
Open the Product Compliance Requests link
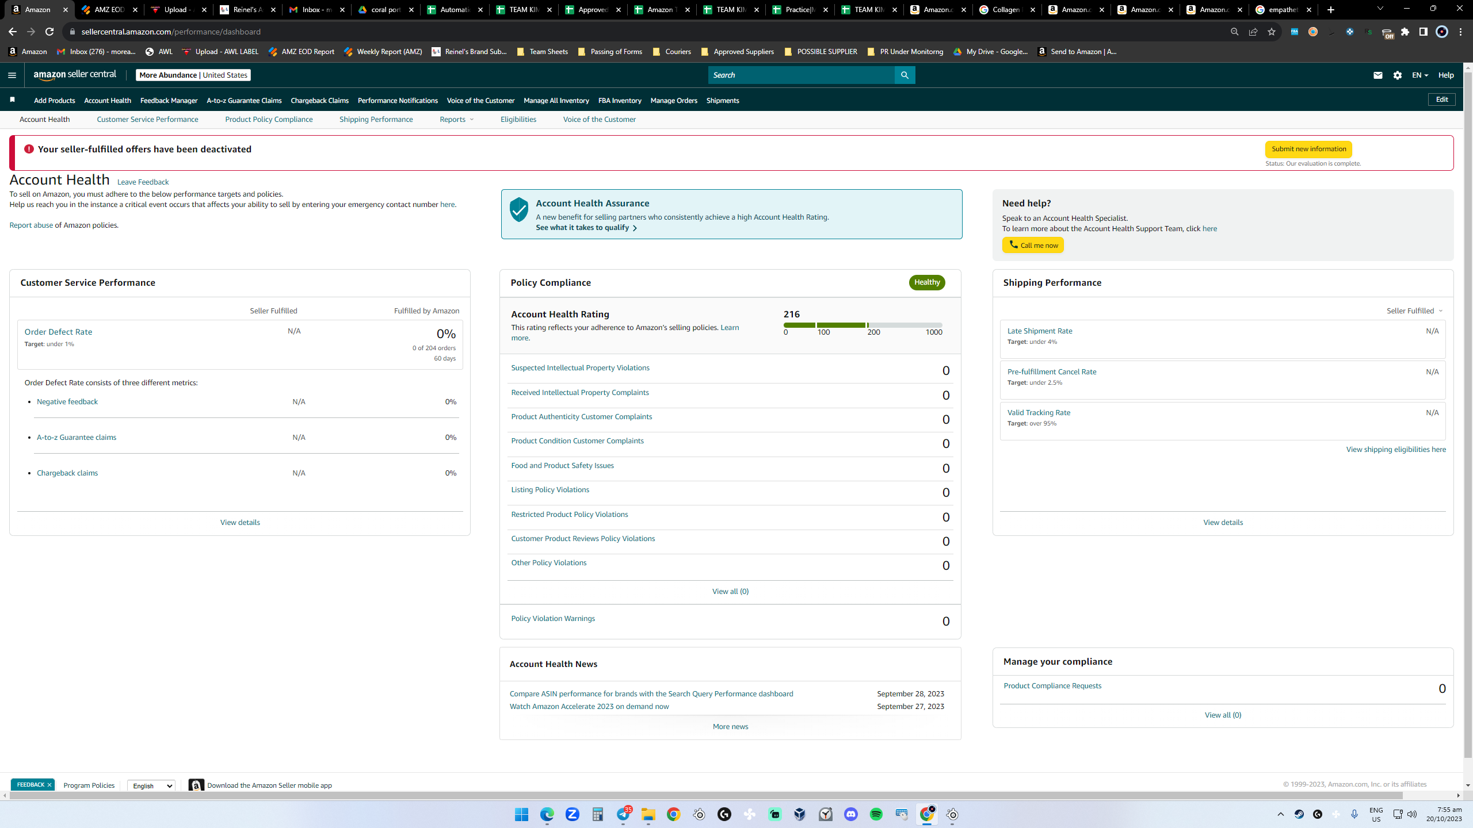(1052, 686)
